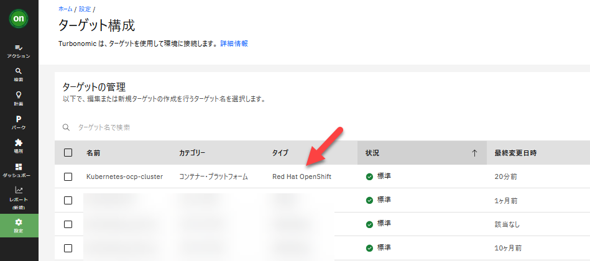Click green status check for Kubernetes-ocp-cluster
The width and height of the screenshot is (590, 261).
pyautogui.click(x=369, y=176)
